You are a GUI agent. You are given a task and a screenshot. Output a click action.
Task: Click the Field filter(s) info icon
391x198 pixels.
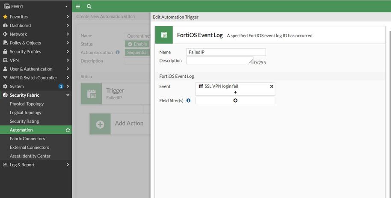189,100
